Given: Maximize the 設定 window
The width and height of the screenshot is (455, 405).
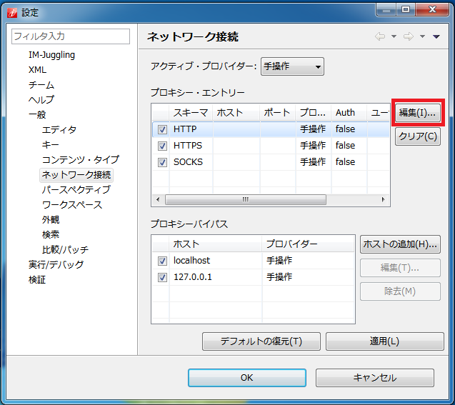Looking at the screenshot, I should click(x=406, y=9).
